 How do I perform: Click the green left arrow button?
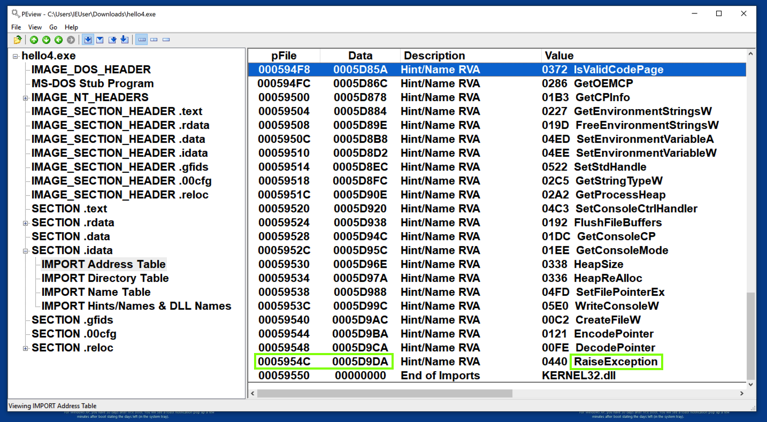pyautogui.click(x=58, y=40)
